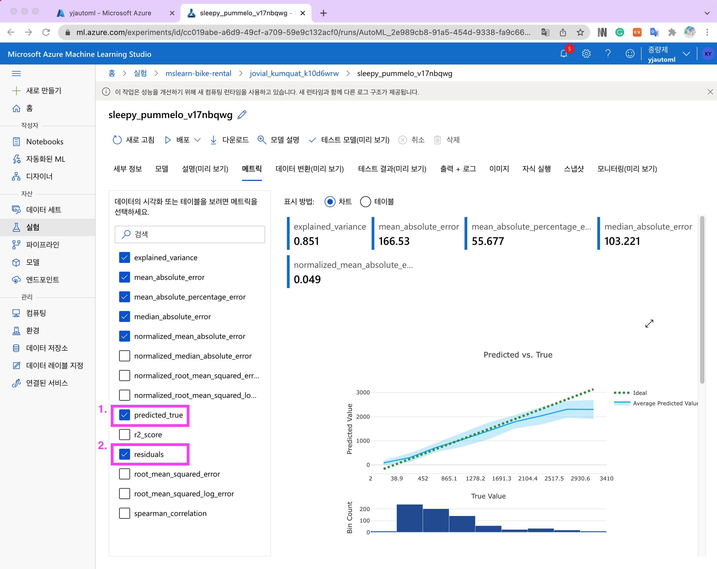Expand the Predicted vs. True chart
The height and width of the screenshot is (569, 717).
(649, 324)
